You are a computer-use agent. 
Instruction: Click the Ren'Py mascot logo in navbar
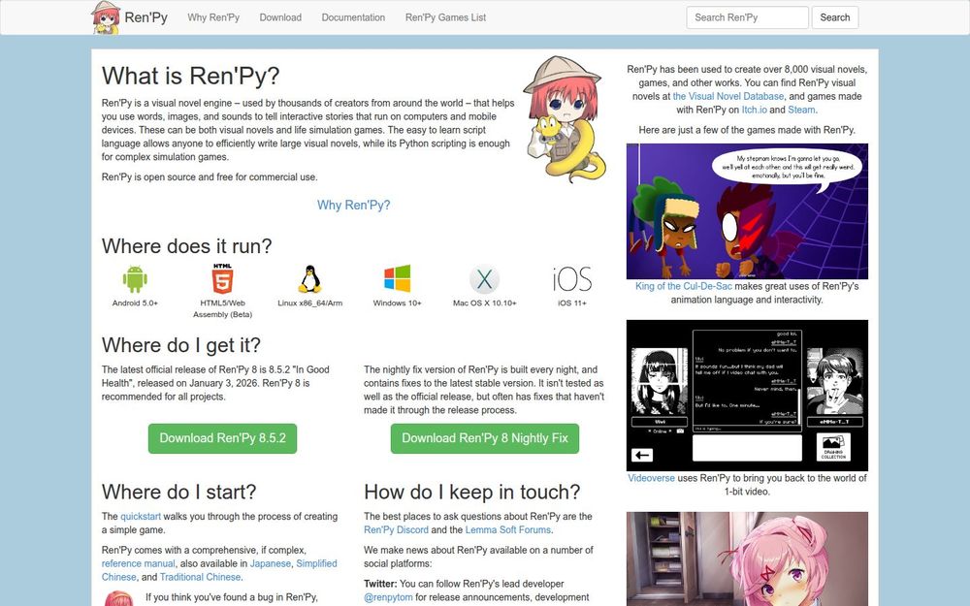[x=106, y=17]
